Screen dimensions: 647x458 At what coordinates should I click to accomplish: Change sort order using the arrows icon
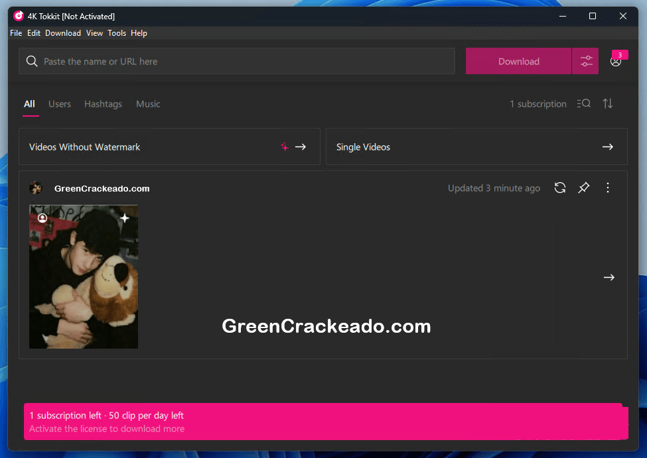607,103
